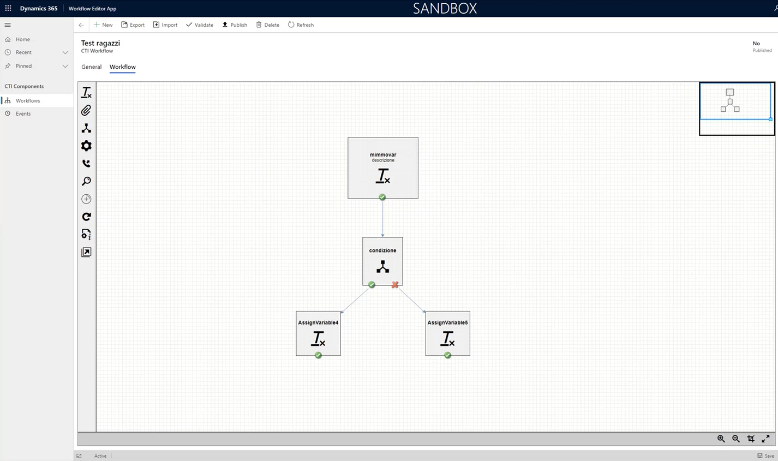Screen dimensions: 778x461
Task: Validate the workflow
Action: 200,25
